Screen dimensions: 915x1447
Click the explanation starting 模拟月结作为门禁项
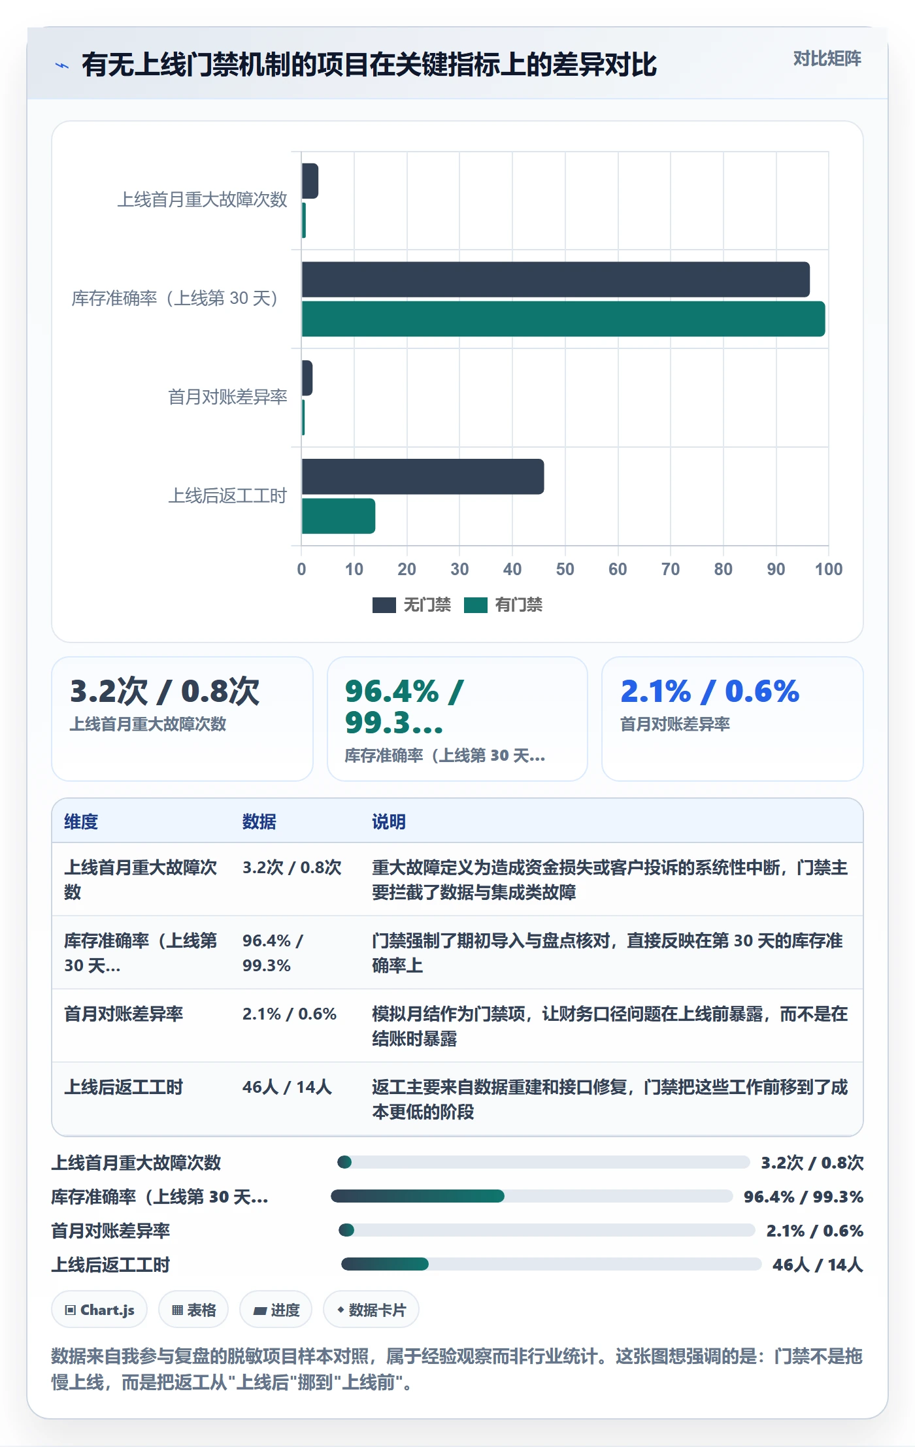coord(610,1026)
